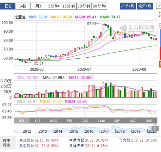The height and width of the screenshot is (152, 161).
Task: Click the 2012 marker on timeline
Action: point(27,131)
